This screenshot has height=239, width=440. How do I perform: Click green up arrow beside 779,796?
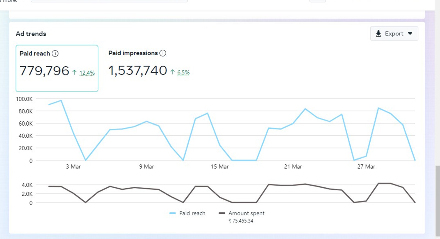74,72
